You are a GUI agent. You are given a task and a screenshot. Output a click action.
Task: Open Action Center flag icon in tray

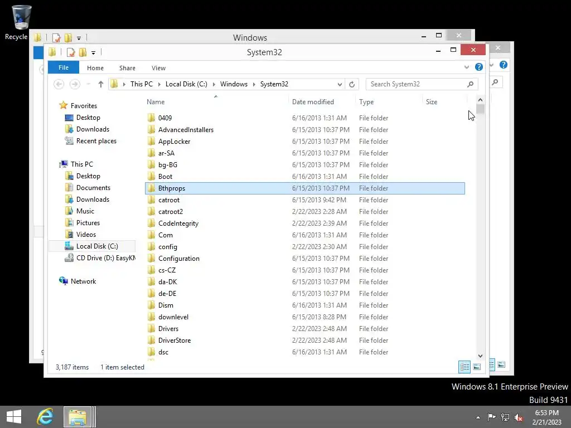tap(491, 417)
